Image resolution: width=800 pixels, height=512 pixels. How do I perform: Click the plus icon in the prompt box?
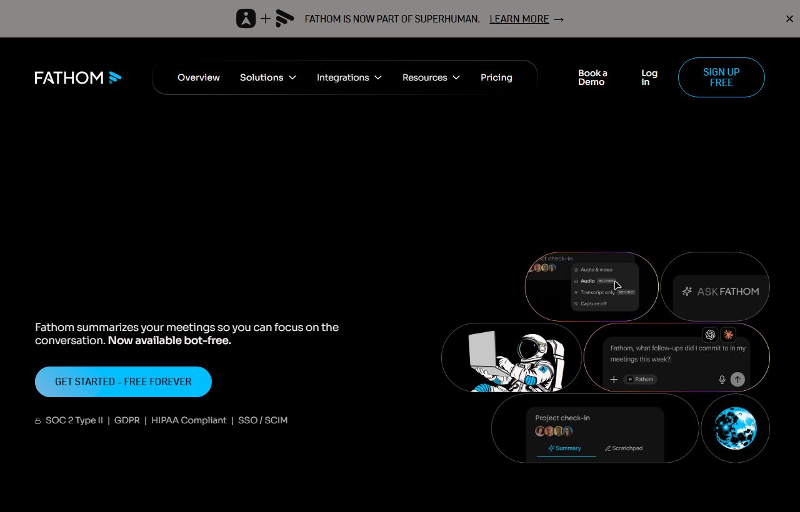pyautogui.click(x=614, y=379)
